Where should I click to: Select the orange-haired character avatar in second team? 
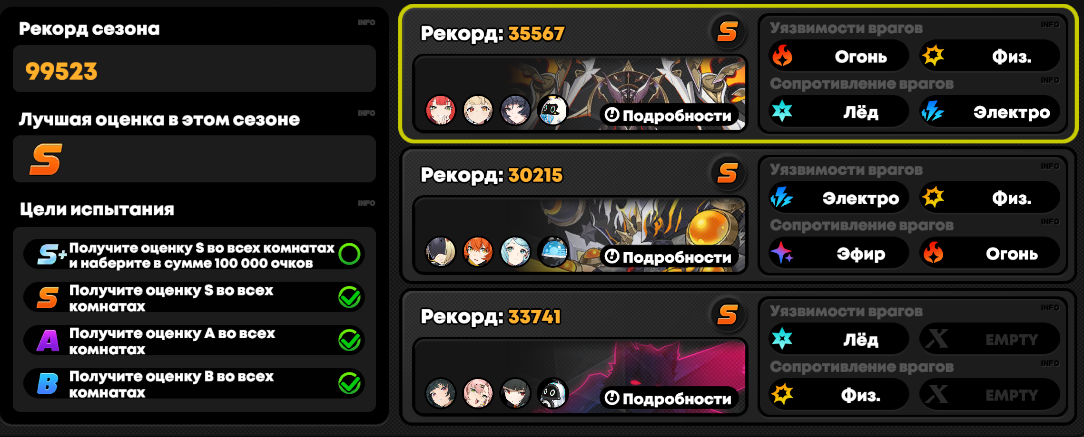click(x=478, y=252)
